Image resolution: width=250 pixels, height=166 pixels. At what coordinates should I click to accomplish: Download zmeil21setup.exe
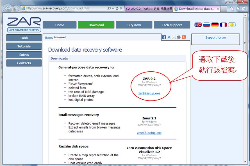pyautogui.click(x=149, y=133)
